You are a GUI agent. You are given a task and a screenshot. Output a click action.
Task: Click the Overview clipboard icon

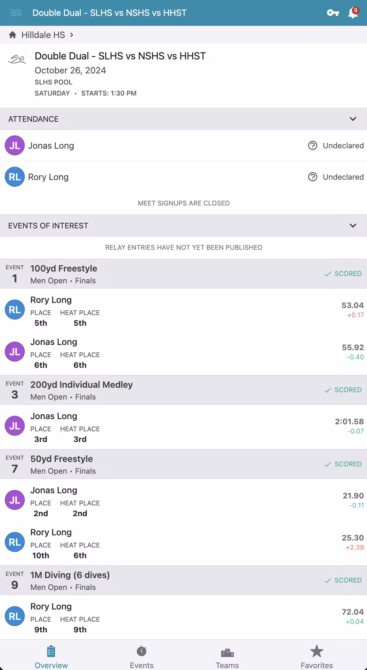click(x=51, y=652)
